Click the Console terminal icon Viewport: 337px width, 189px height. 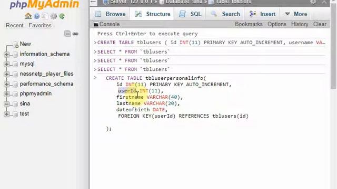point(96,25)
